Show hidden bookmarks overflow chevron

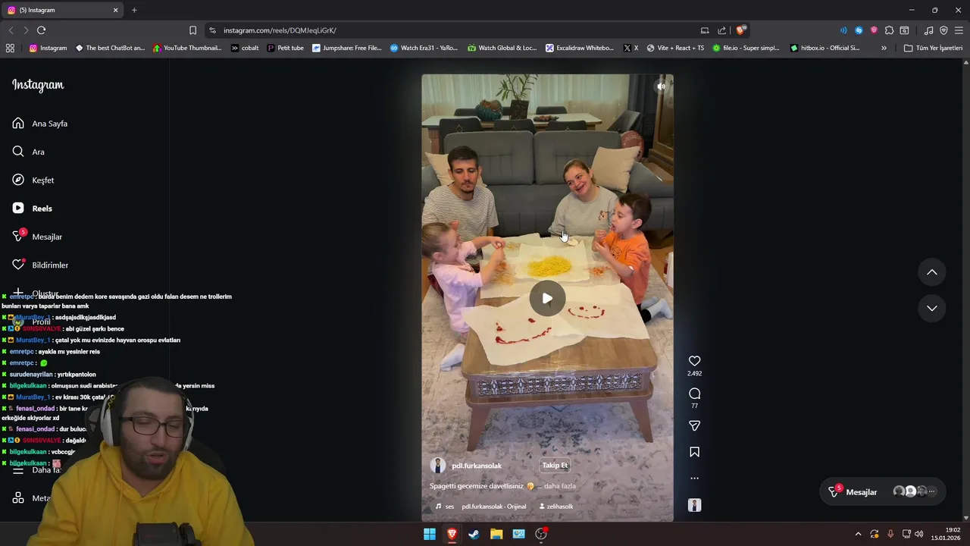point(884,48)
